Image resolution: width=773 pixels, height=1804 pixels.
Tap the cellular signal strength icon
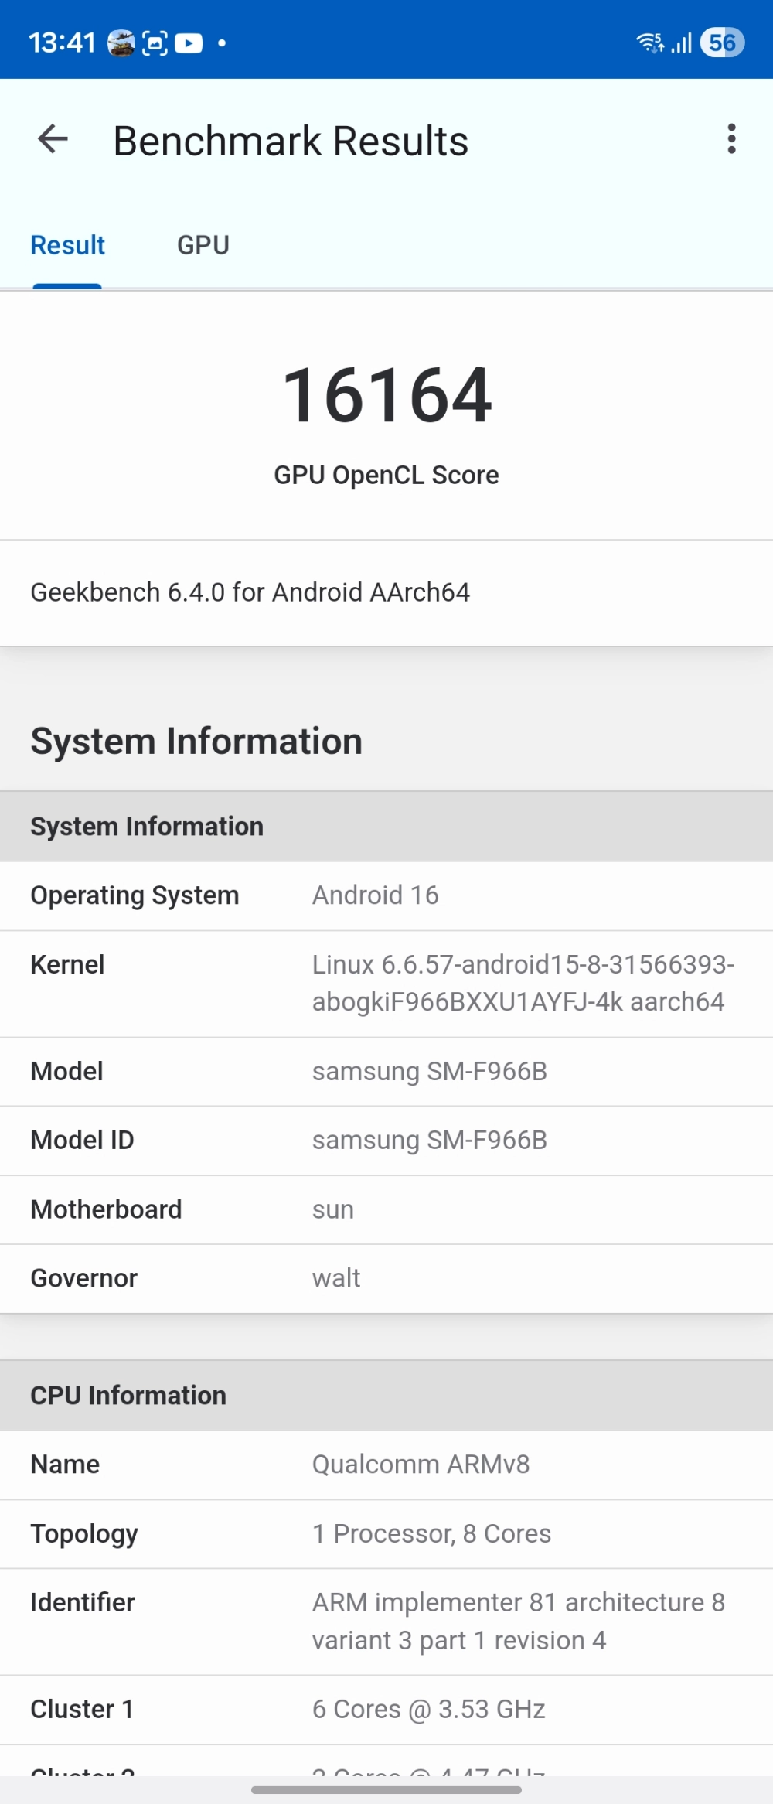682,43
